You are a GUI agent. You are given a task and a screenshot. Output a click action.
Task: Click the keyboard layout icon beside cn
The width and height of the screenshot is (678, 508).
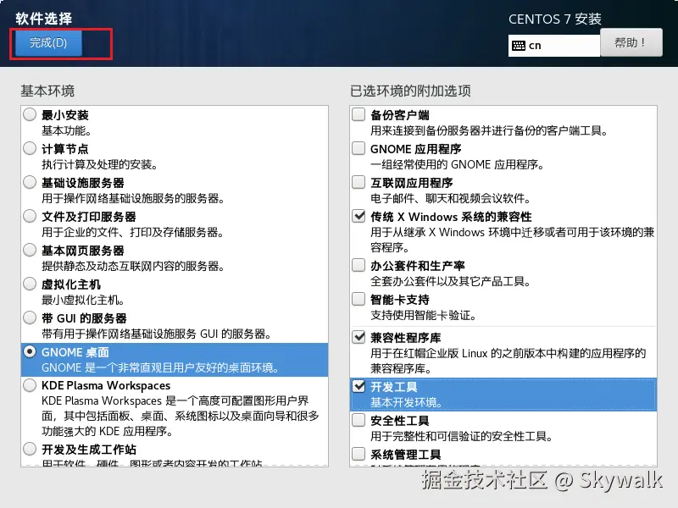pyautogui.click(x=519, y=46)
